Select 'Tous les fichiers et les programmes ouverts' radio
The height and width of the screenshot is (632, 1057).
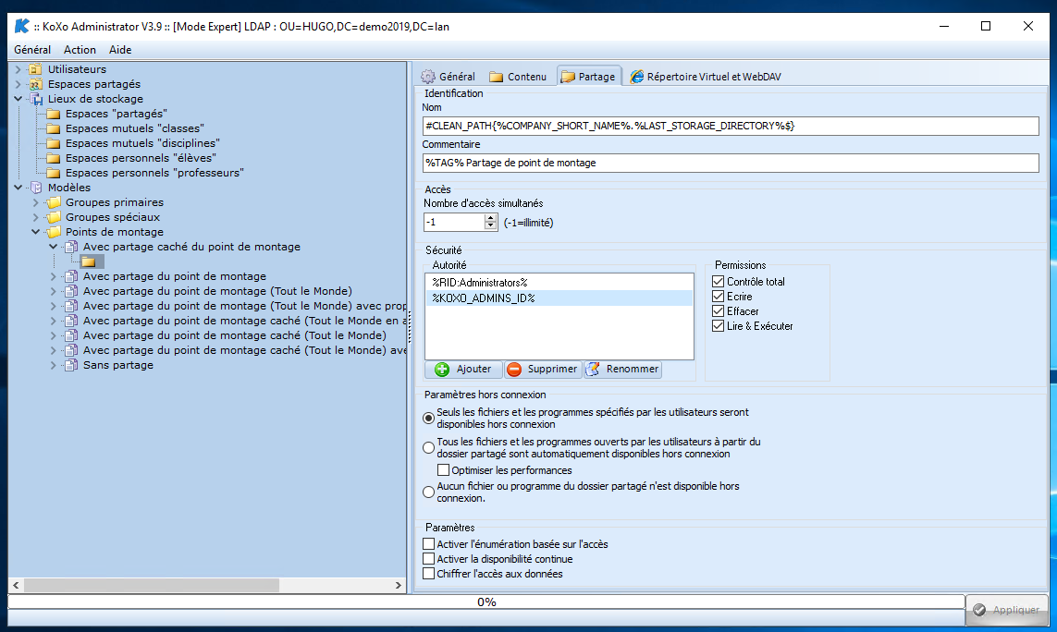429,448
